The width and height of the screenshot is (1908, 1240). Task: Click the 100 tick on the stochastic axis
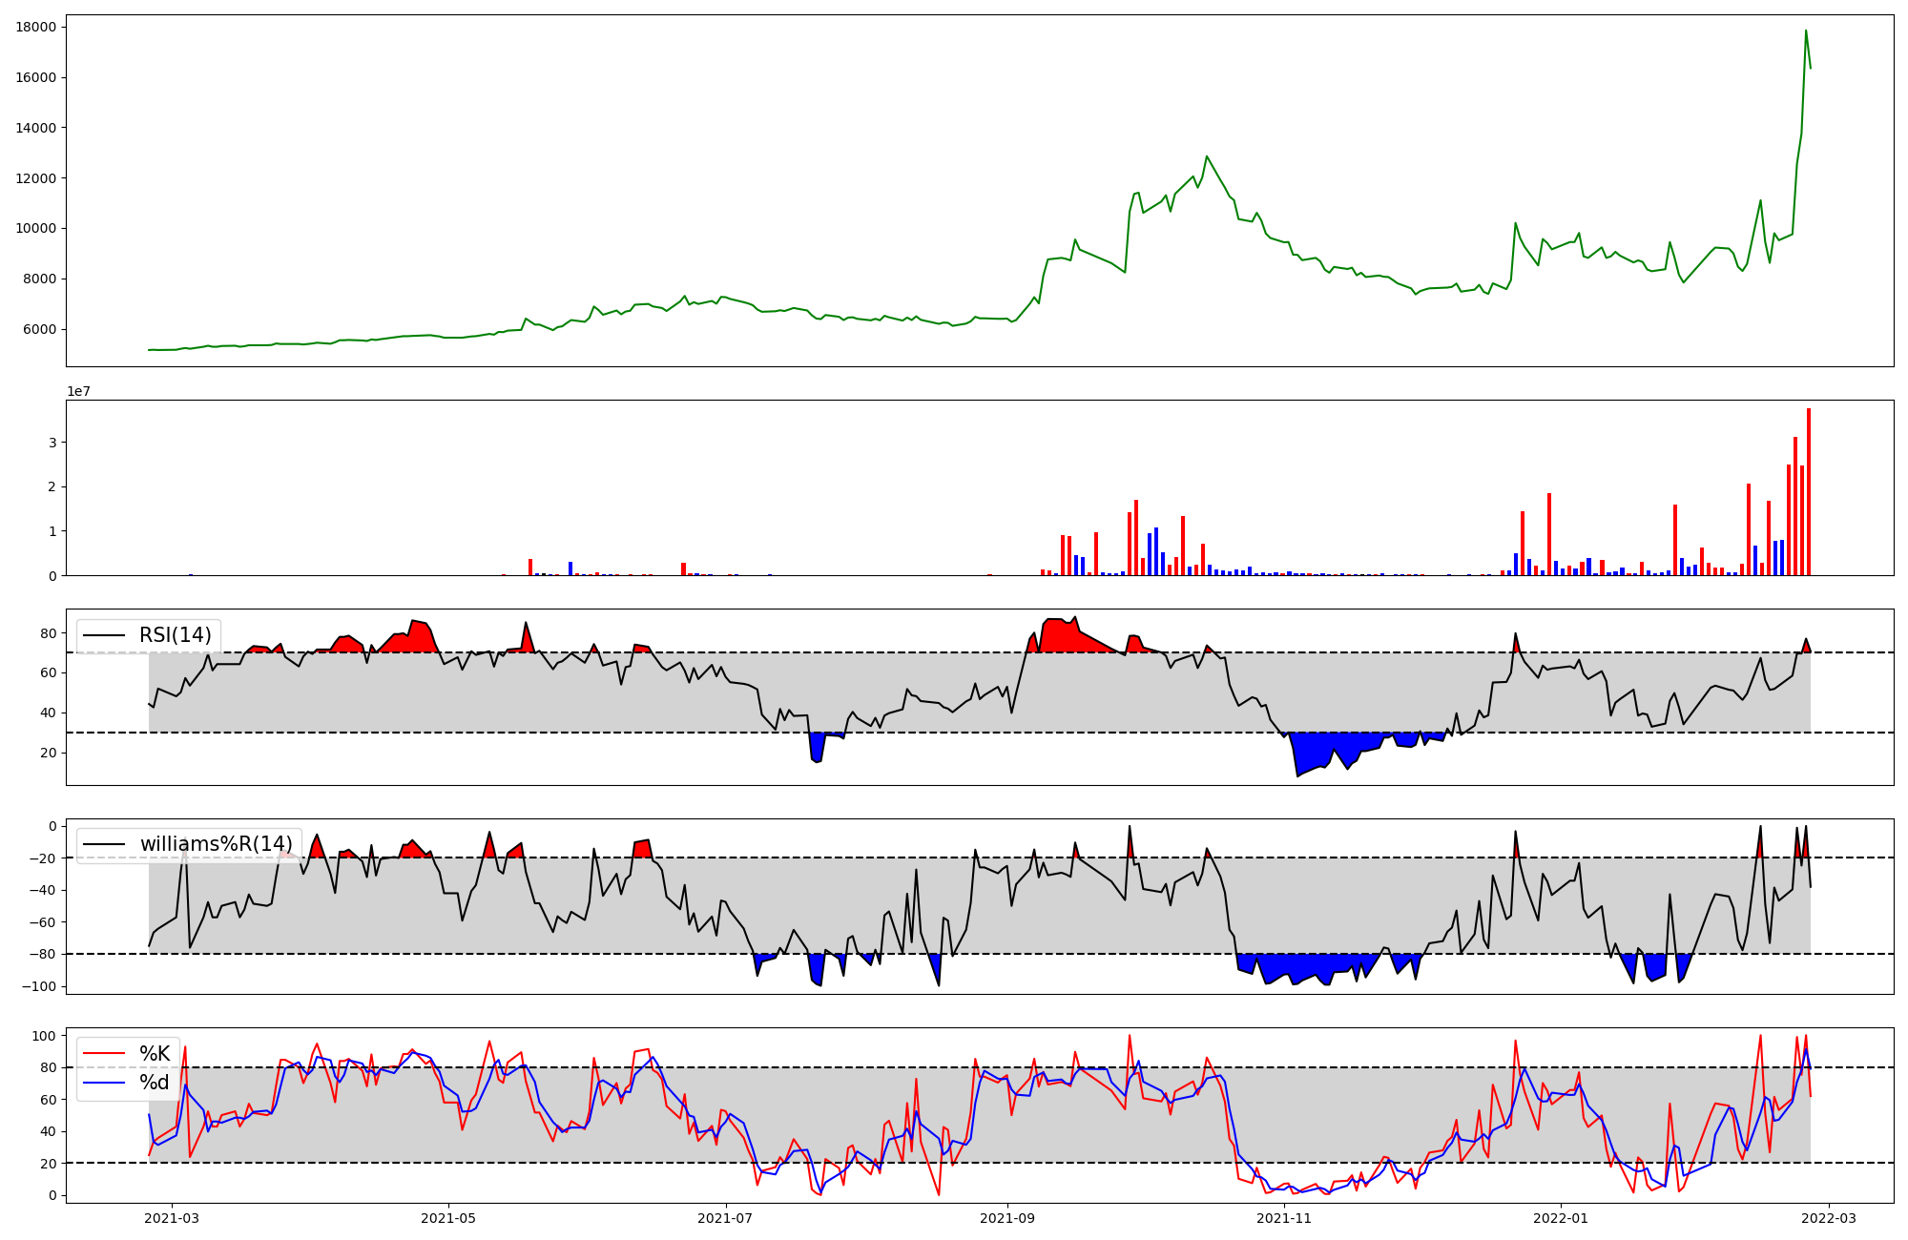coord(44,1036)
